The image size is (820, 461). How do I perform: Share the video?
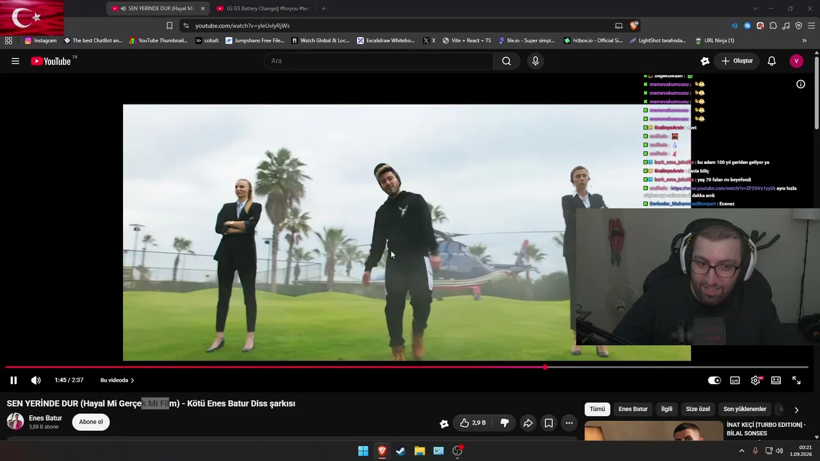pos(528,423)
